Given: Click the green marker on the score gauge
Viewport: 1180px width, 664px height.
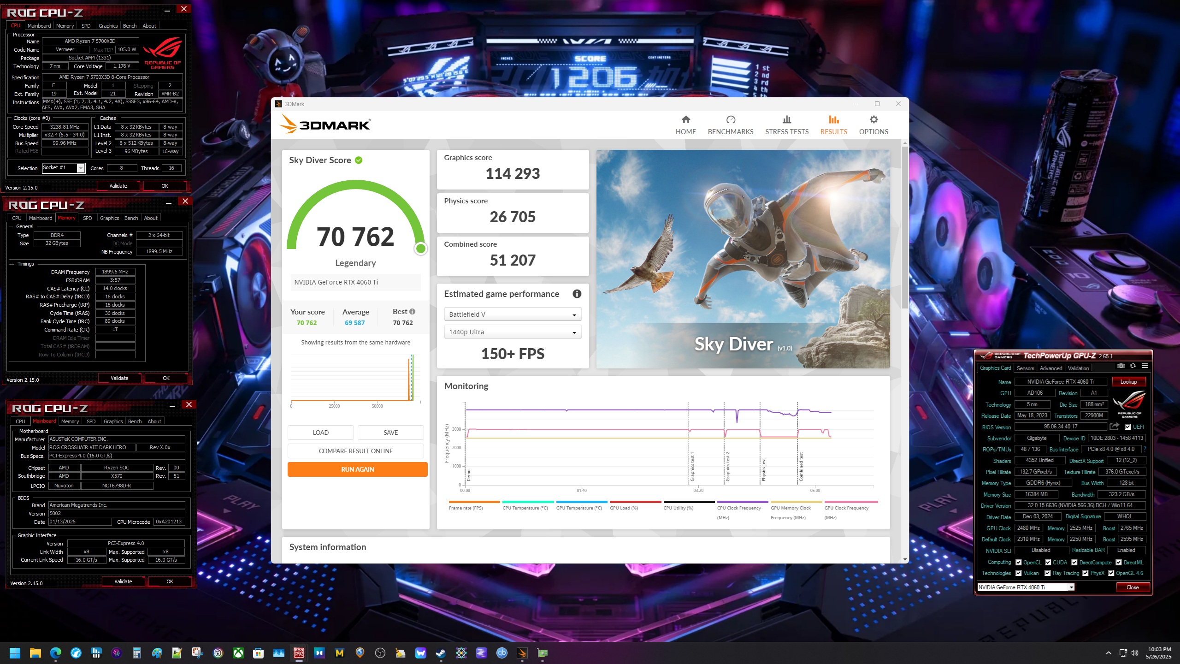Looking at the screenshot, I should 420,249.
